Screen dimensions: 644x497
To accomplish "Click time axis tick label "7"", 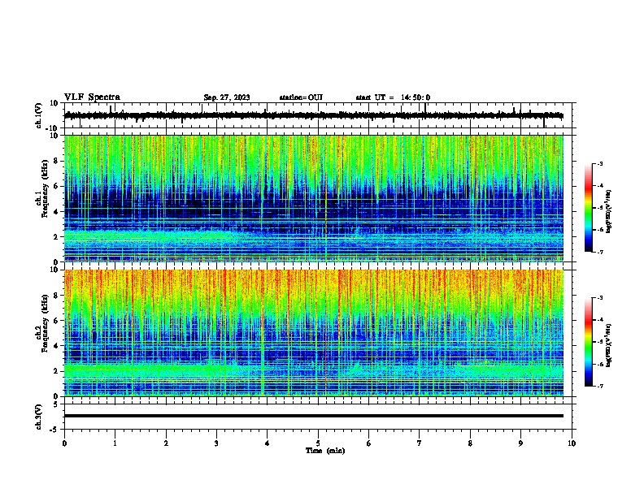I will point(420,443).
